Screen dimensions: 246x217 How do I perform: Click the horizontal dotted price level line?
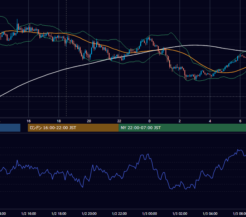pos(123,97)
